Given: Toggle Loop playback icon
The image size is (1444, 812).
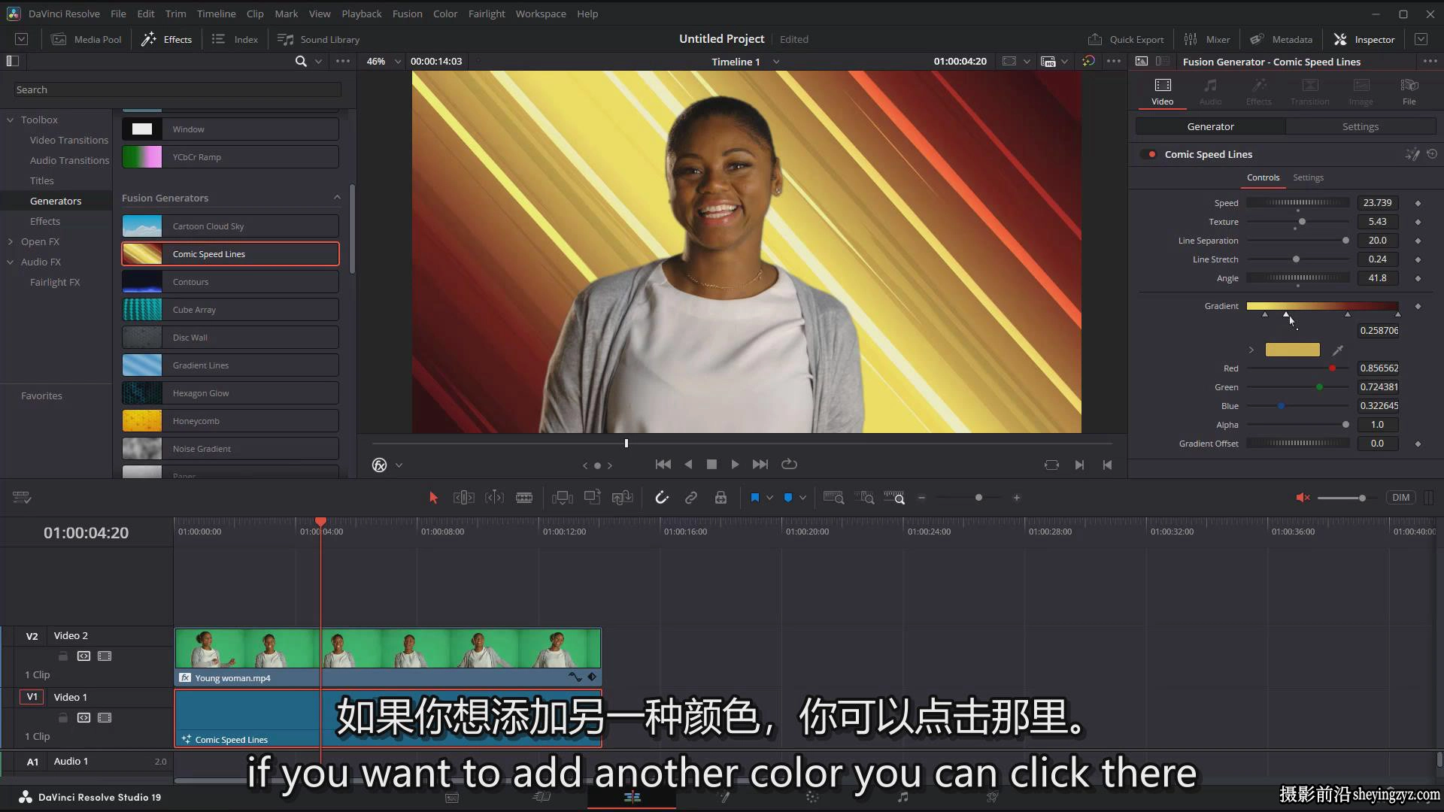Looking at the screenshot, I should pos(789,465).
